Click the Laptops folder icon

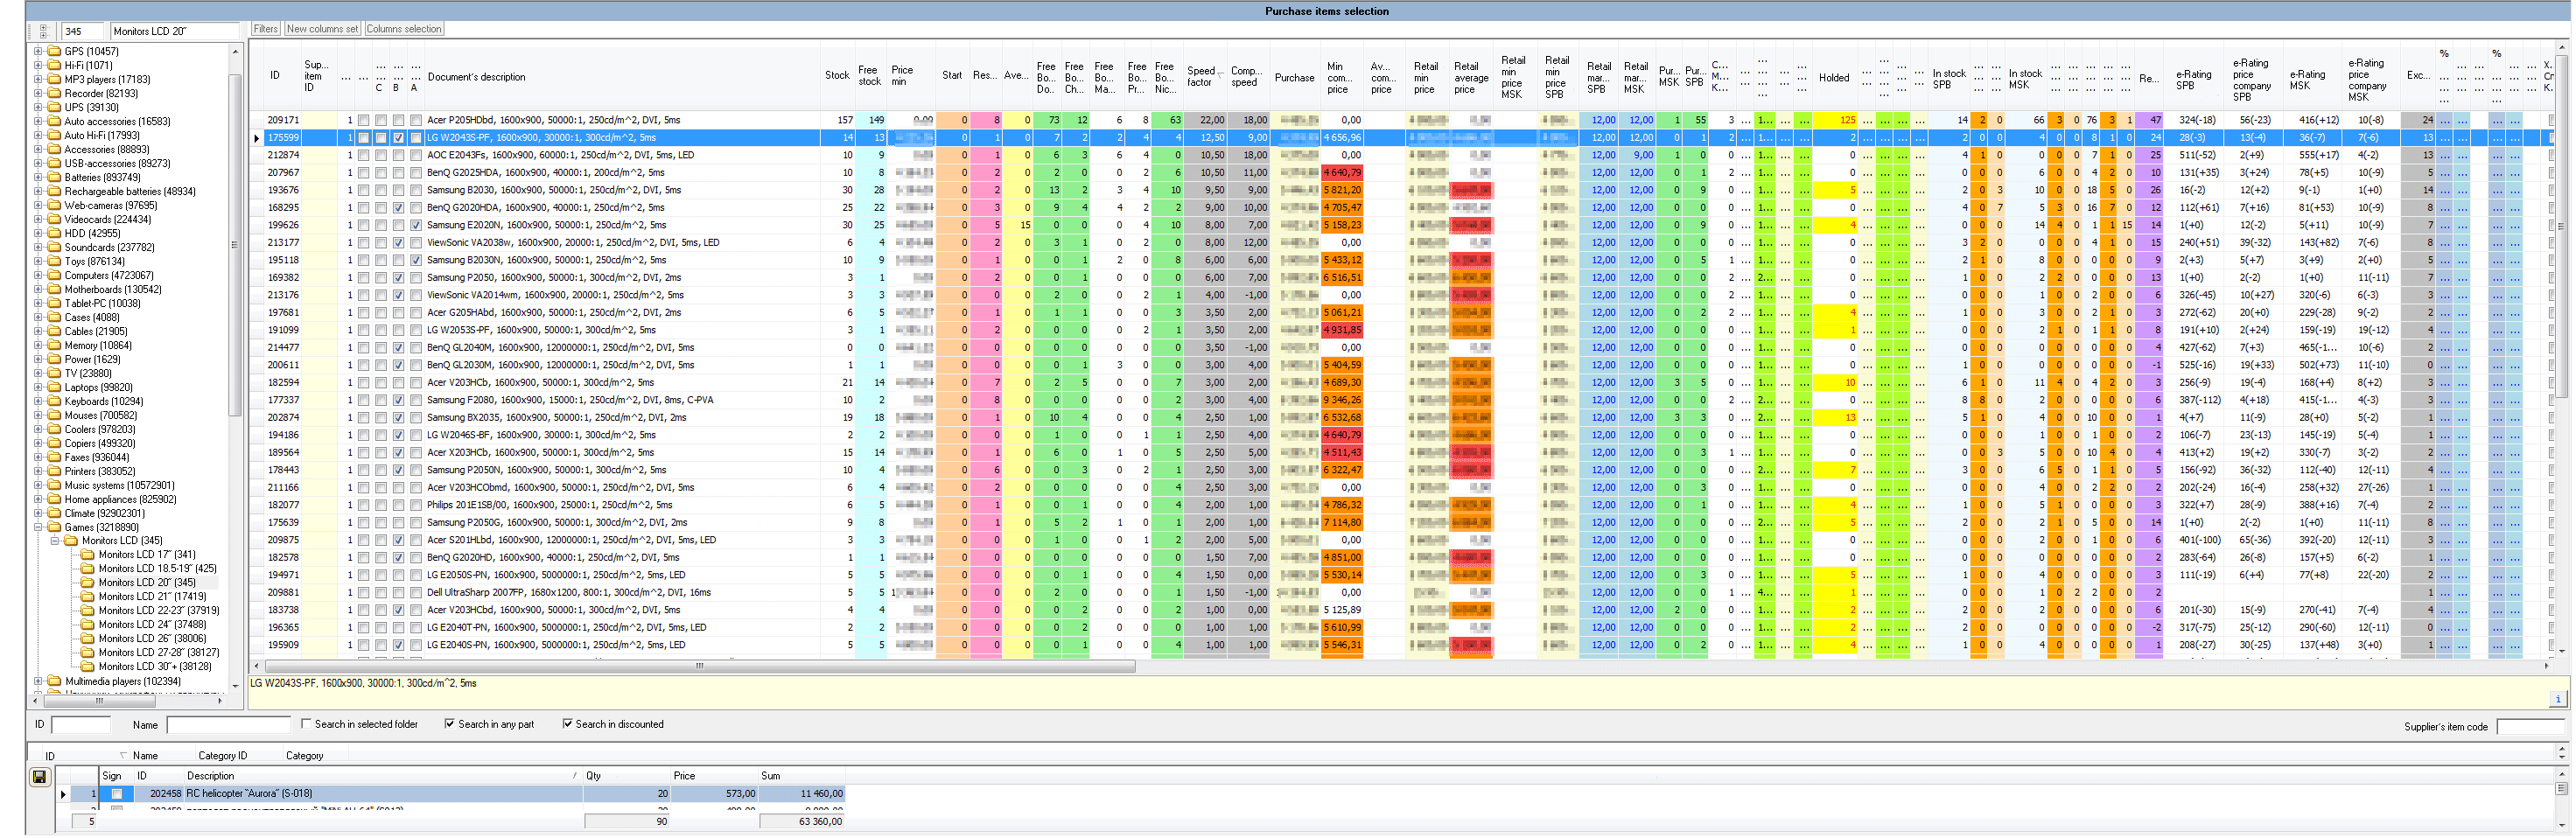click(55, 387)
